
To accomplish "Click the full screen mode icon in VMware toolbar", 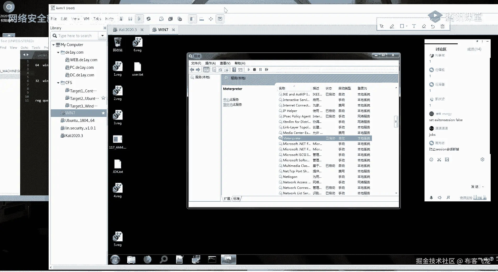I will pos(211,19).
